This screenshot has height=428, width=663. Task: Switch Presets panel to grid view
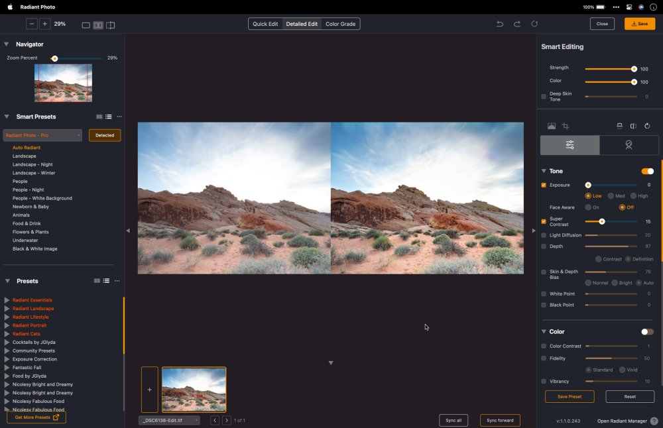point(97,280)
